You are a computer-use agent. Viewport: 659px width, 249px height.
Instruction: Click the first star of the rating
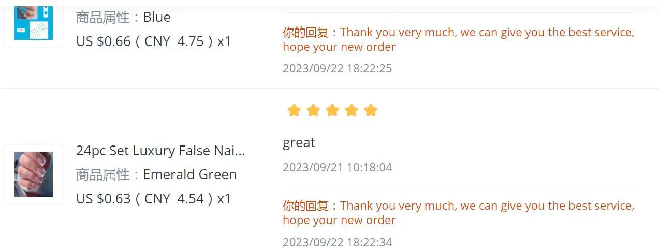pyautogui.click(x=294, y=110)
